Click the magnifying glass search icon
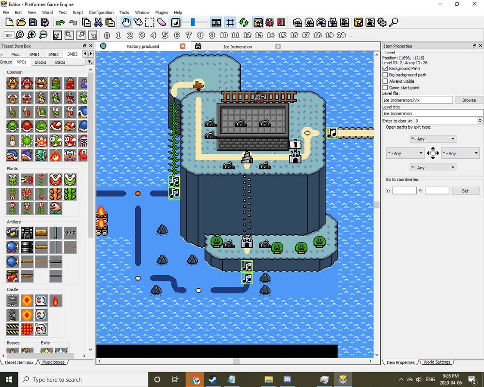 point(393,22)
